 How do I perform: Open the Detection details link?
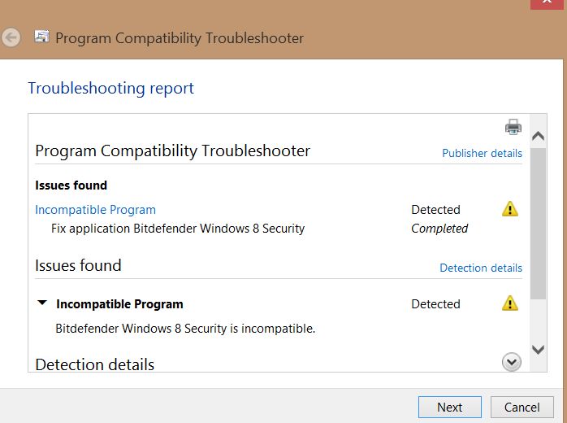(x=481, y=268)
